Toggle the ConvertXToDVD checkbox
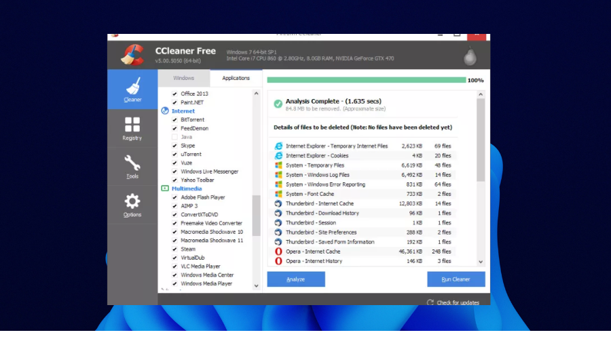Image resolution: width=611 pixels, height=339 pixels. tap(174, 214)
